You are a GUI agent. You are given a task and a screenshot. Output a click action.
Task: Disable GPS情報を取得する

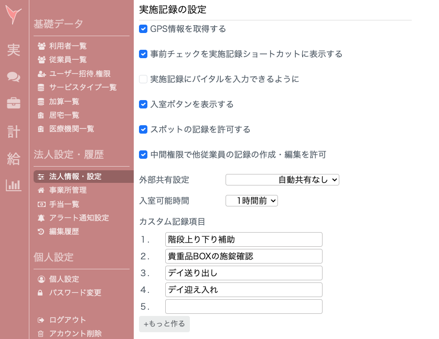coord(143,29)
